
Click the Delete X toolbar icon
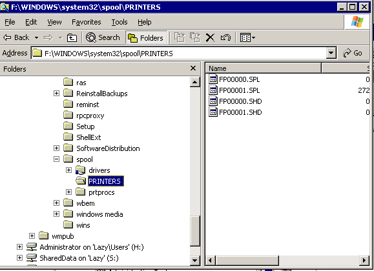(x=210, y=37)
